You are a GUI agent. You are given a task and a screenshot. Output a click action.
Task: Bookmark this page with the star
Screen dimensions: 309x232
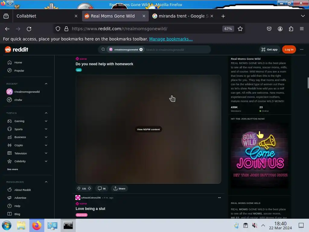point(240,29)
